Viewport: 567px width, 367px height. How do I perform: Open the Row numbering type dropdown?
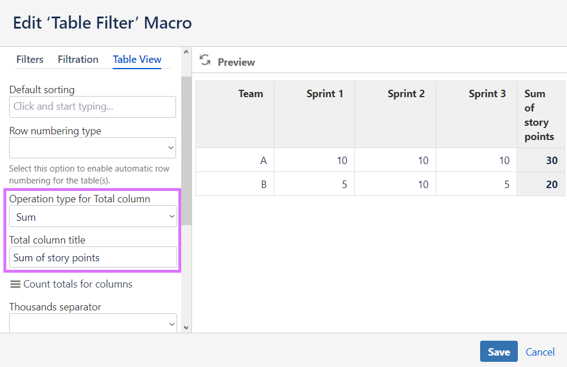click(93, 147)
